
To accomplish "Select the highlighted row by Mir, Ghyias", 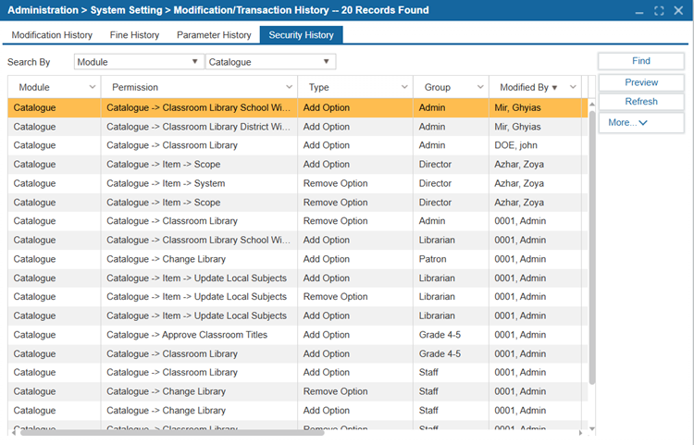I will tap(298, 107).
